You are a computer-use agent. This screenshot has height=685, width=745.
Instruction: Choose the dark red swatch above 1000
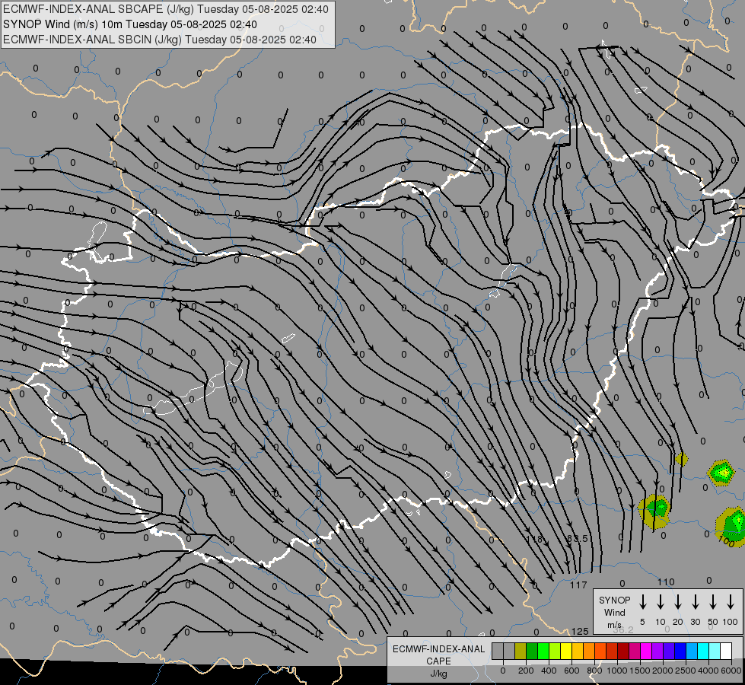(x=623, y=652)
